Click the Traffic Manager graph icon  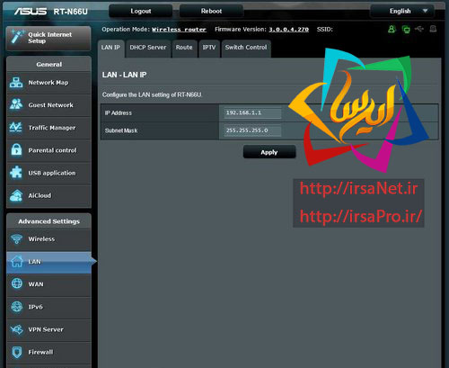click(x=16, y=128)
